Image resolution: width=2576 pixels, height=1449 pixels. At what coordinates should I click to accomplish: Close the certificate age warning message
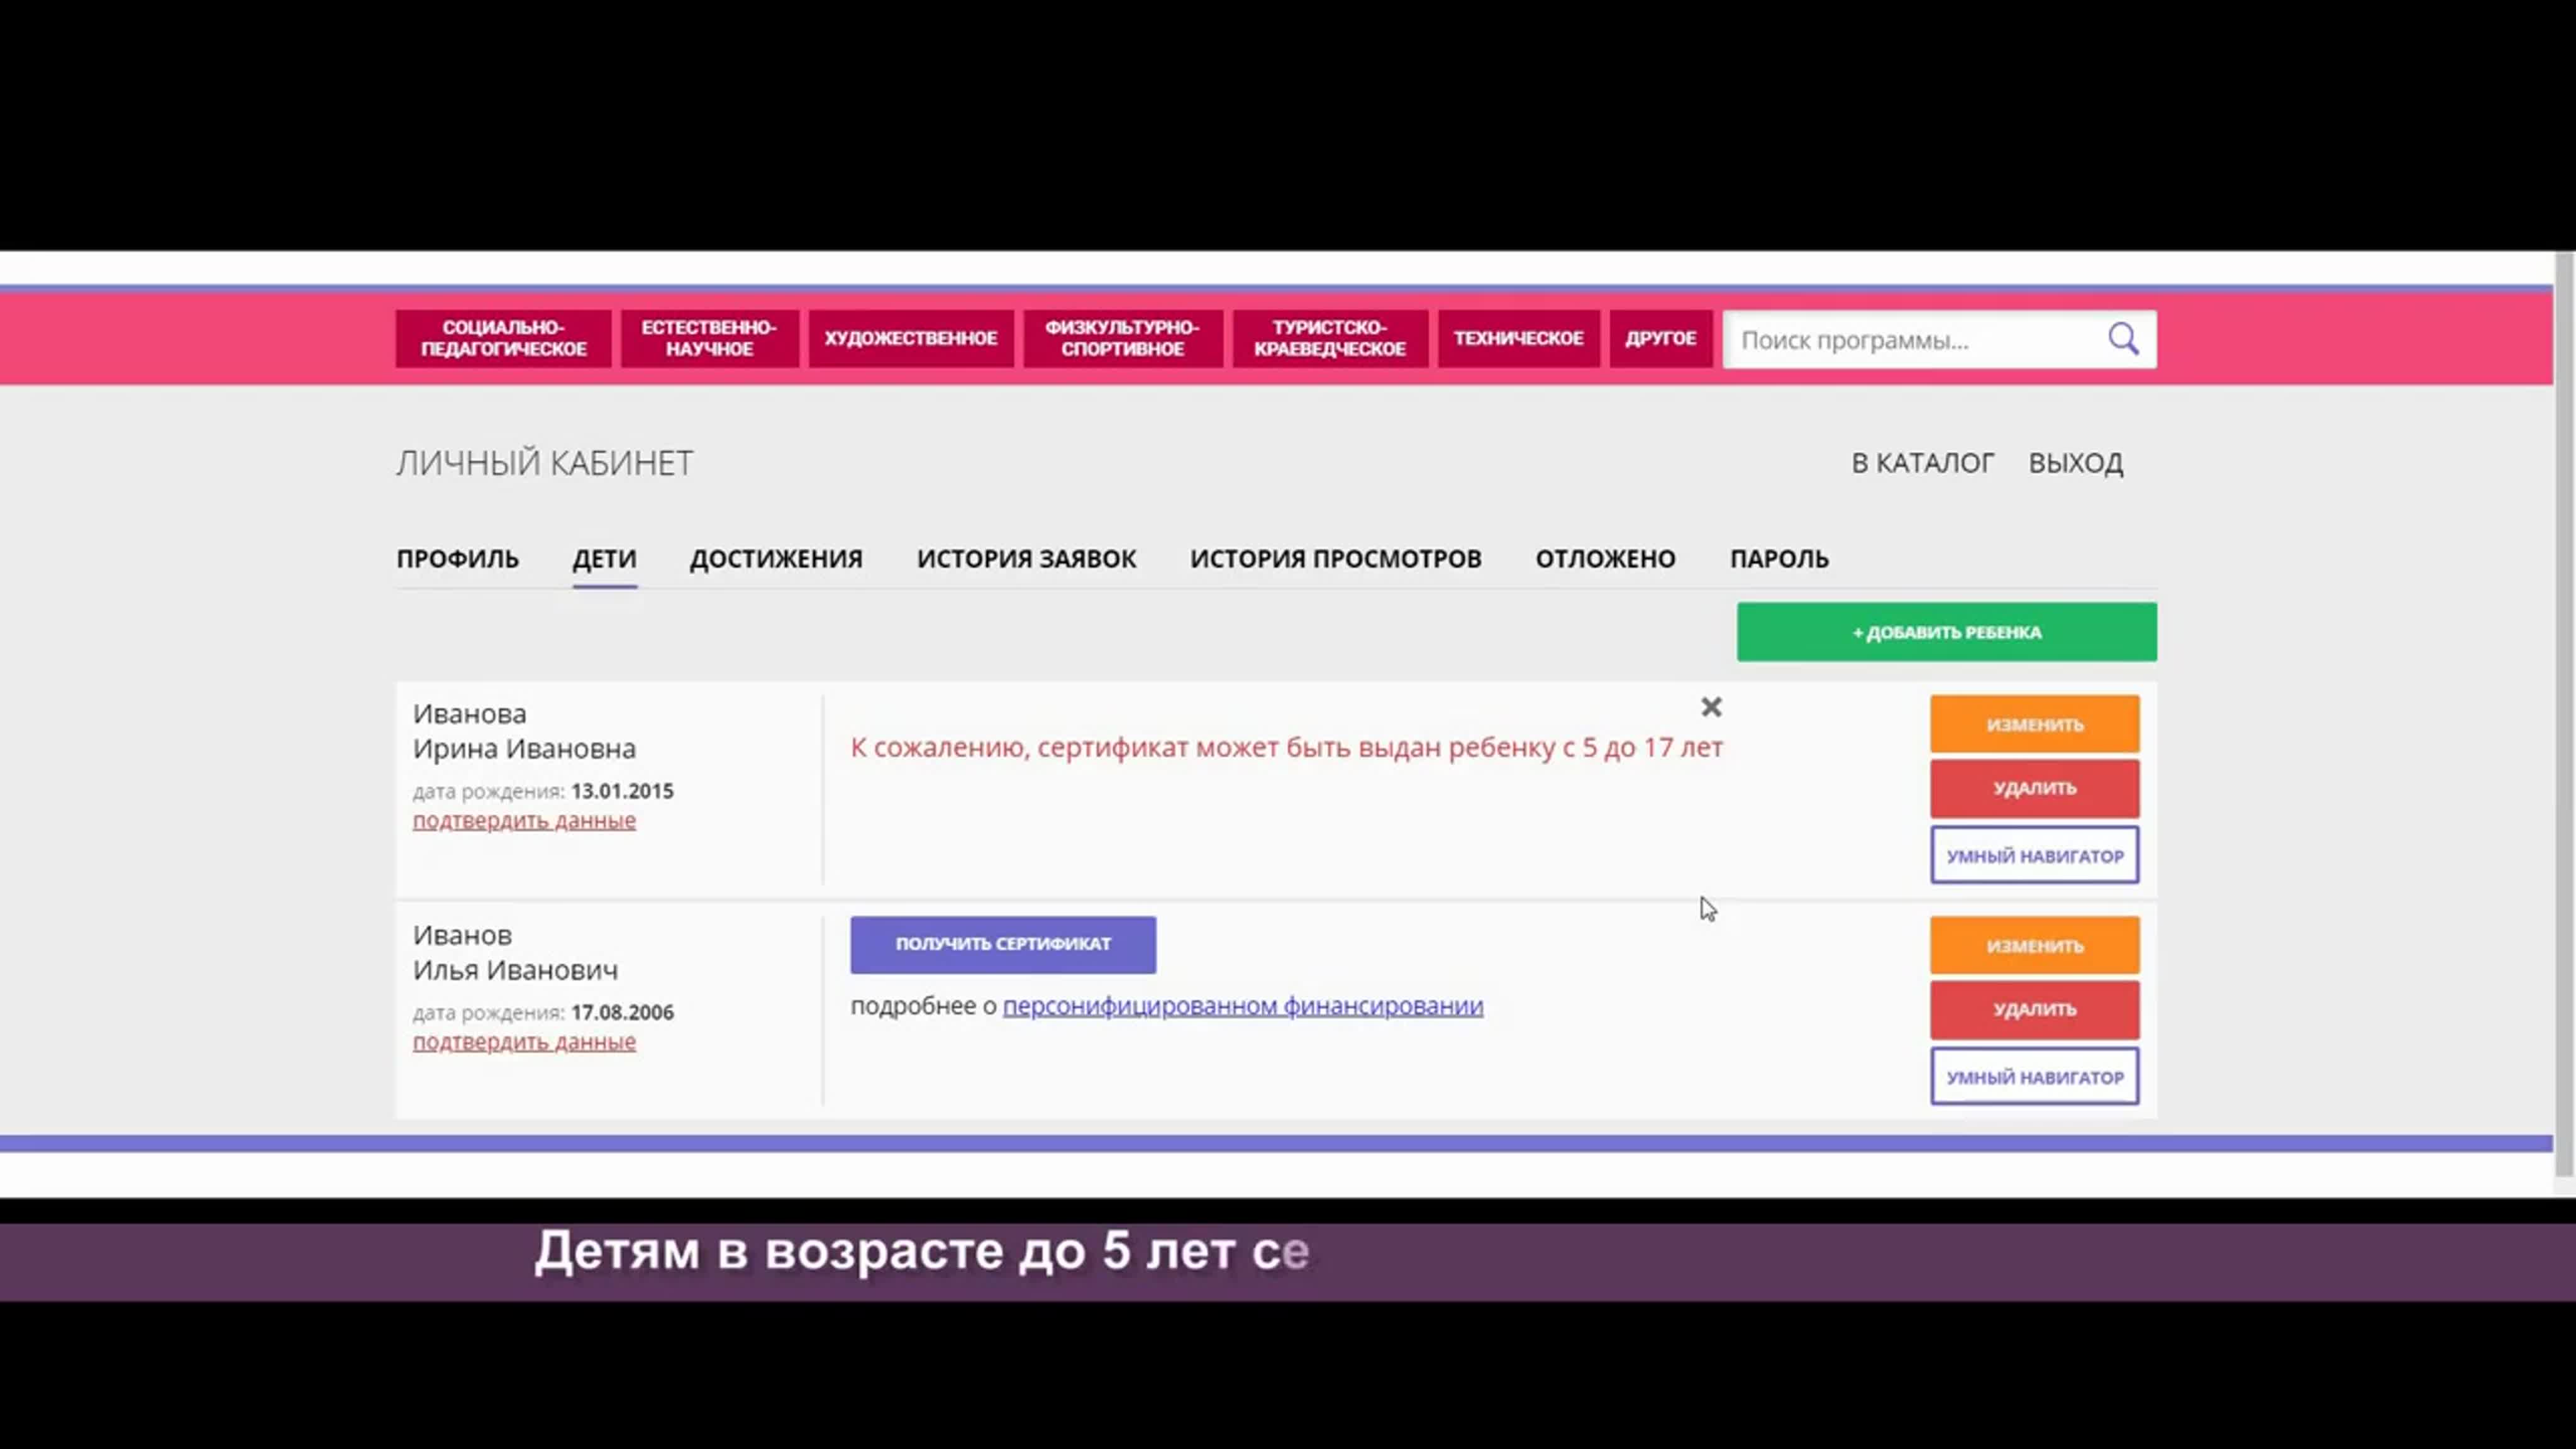click(x=1711, y=707)
